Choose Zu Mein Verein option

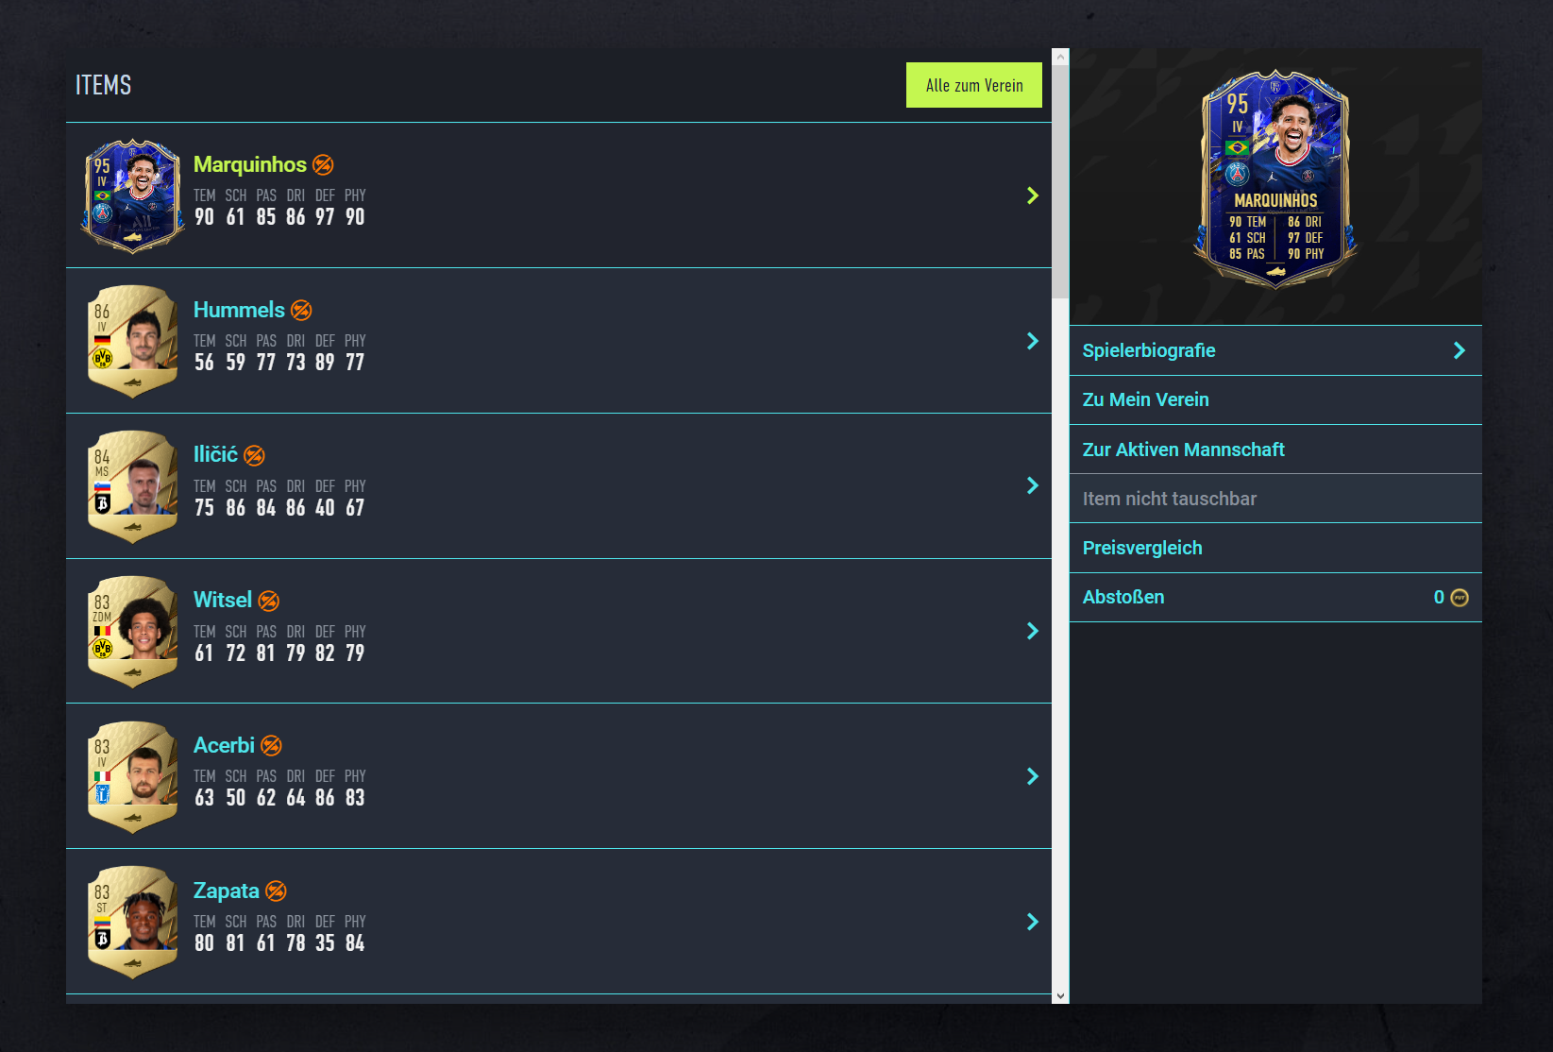coord(1145,399)
